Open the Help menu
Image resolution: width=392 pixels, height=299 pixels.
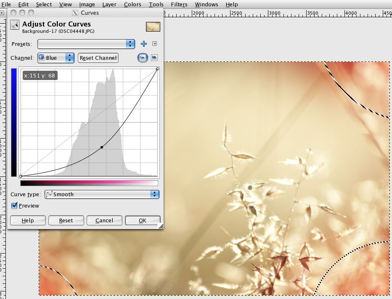(231, 4)
